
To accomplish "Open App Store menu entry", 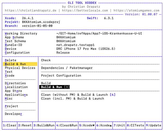I will click(x=13, y=91).
